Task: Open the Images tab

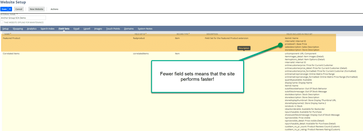Action: coord(98,29)
